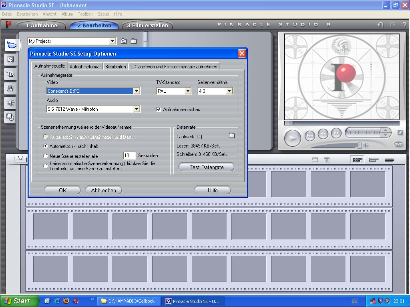Click the fast reverse button

pos(323,134)
